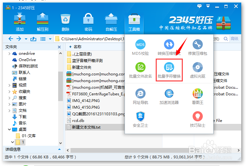Click the 添加 (Add) toolbar icon
Viewport: 246px width, 166px height.
pos(20,22)
